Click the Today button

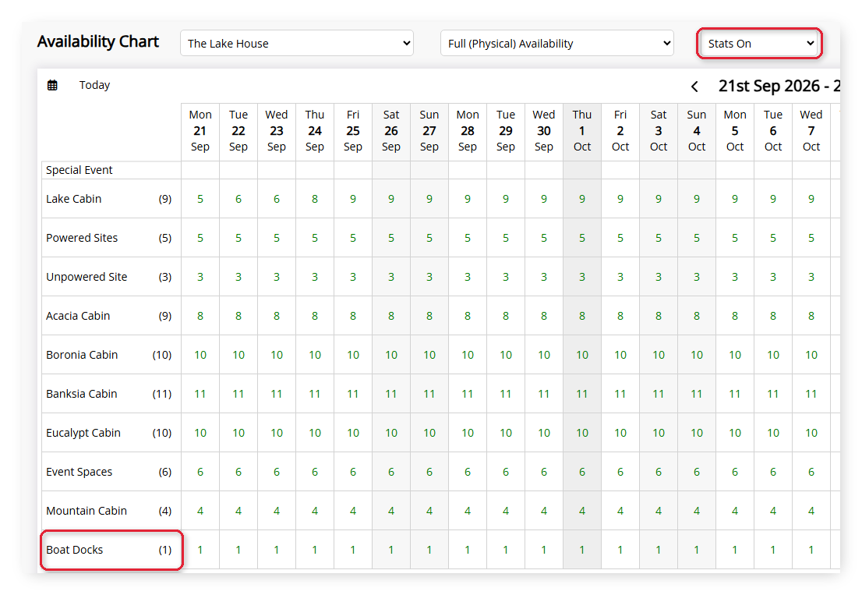coord(94,85)
